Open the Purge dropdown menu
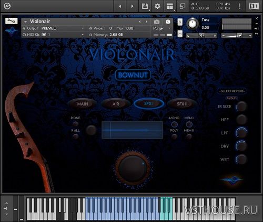 point(169,28)
